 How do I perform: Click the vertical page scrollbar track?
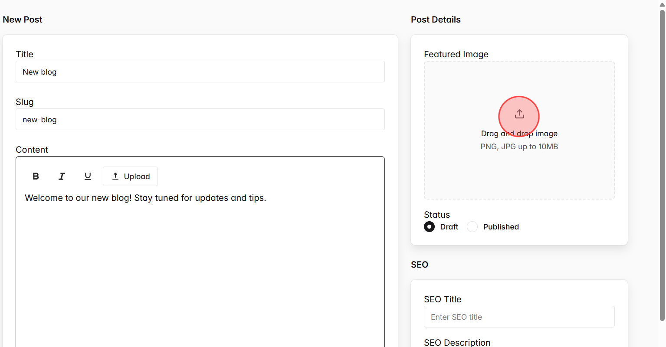[x=663, y=173]
